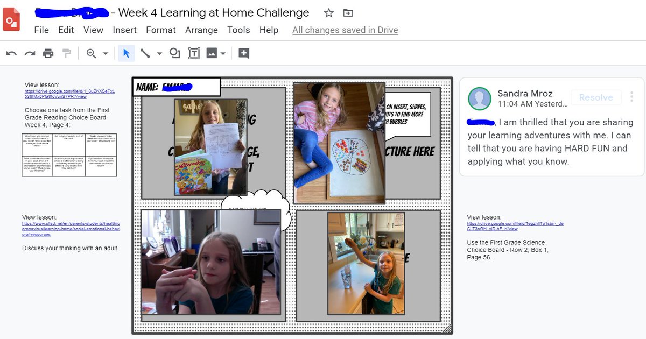Open the science lesson drive link

[515, 226]
